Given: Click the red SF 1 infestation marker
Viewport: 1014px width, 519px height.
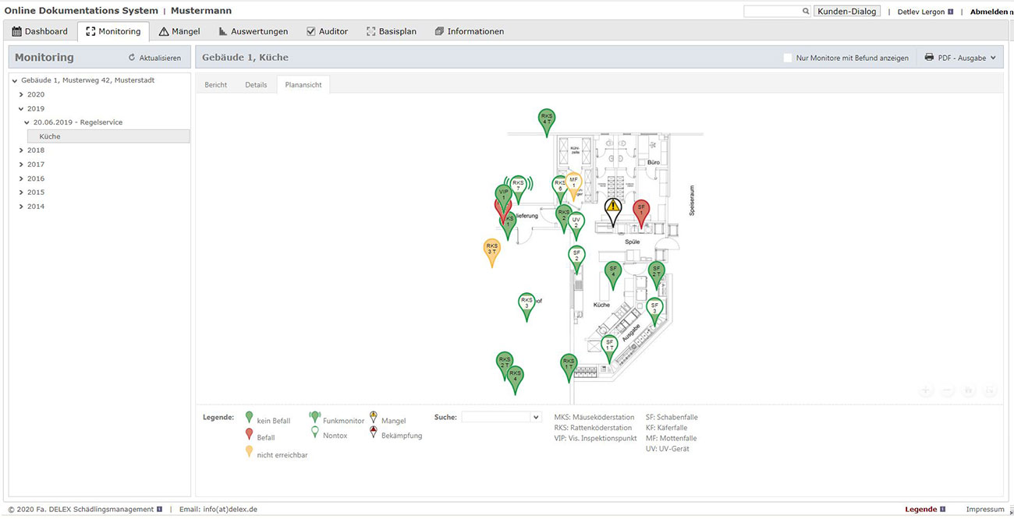Looking at the screenshot, I should (641, 211).
